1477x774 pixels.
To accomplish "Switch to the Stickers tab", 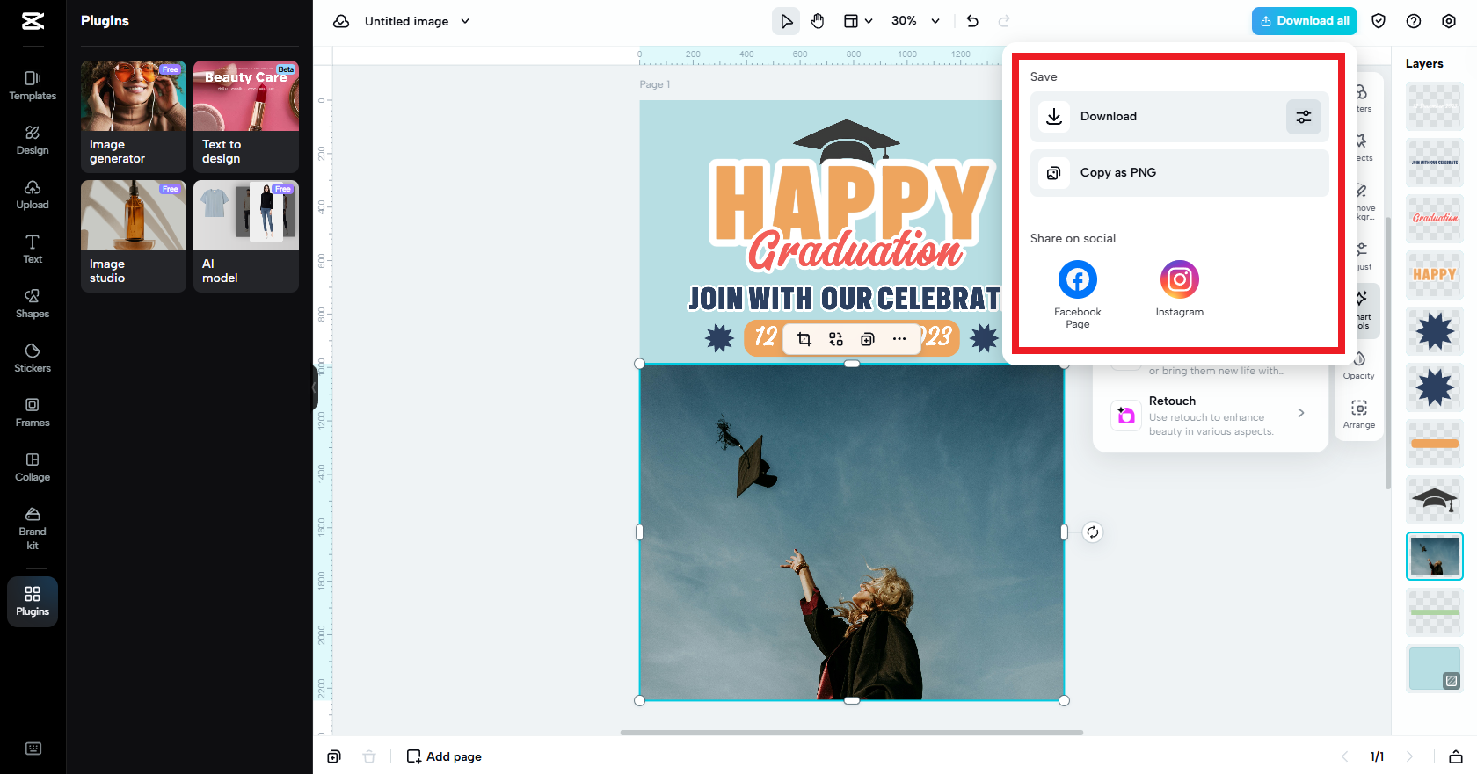I will coord(33,358).
